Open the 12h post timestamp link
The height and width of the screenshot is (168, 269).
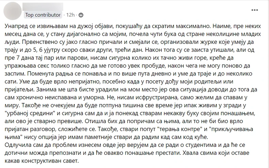[x=71, y=15]
